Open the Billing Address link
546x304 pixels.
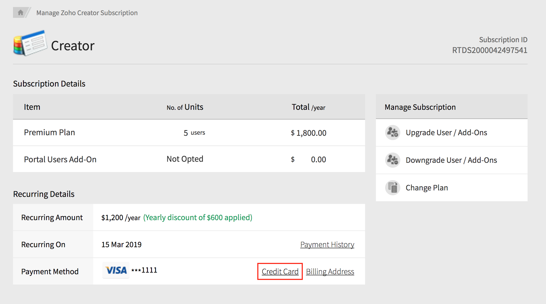click(330, 272)
